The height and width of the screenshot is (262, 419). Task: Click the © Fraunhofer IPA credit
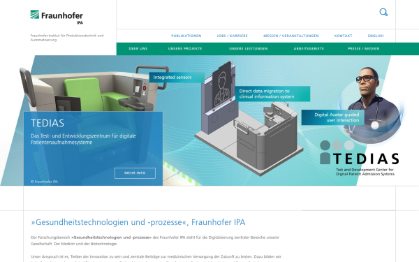click(x=44, y=182)
